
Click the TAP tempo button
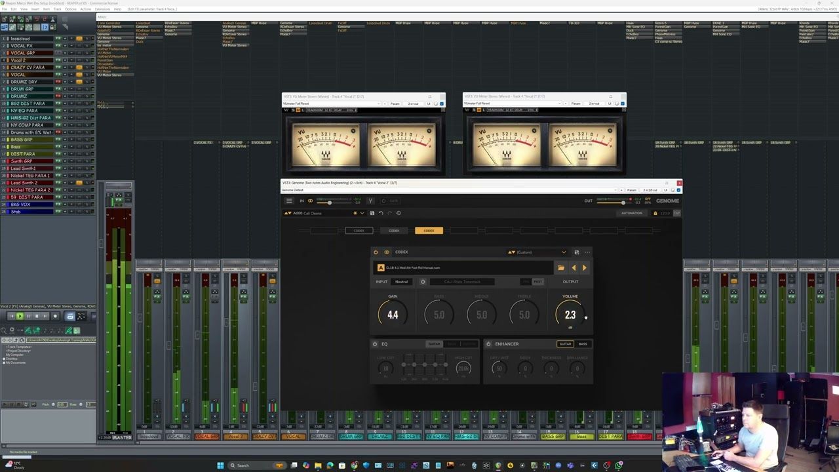coord(676,213)
